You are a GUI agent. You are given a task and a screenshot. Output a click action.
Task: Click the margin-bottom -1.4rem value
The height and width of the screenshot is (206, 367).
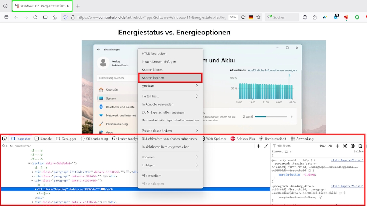(309, 175)
